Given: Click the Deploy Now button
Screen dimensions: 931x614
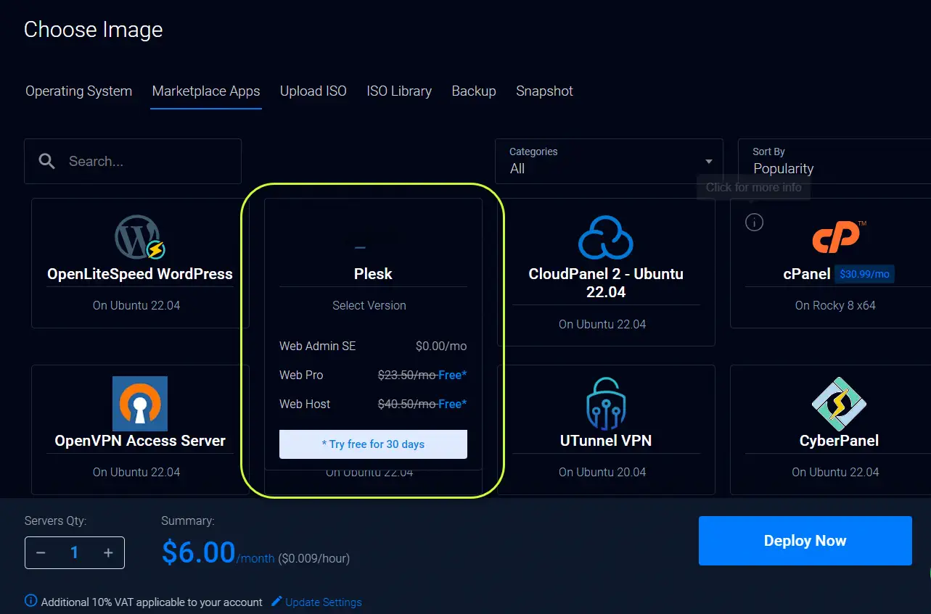Looking at the screenshot, I should tap(805, 541).
